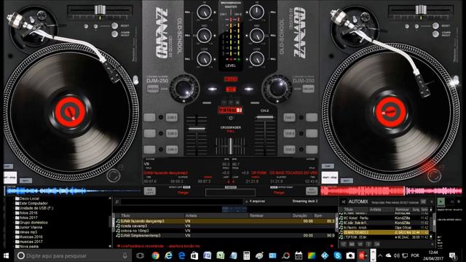Click the left channel low EQ knob
This screenshot has height=262, width=466.
tap(204, 59)
